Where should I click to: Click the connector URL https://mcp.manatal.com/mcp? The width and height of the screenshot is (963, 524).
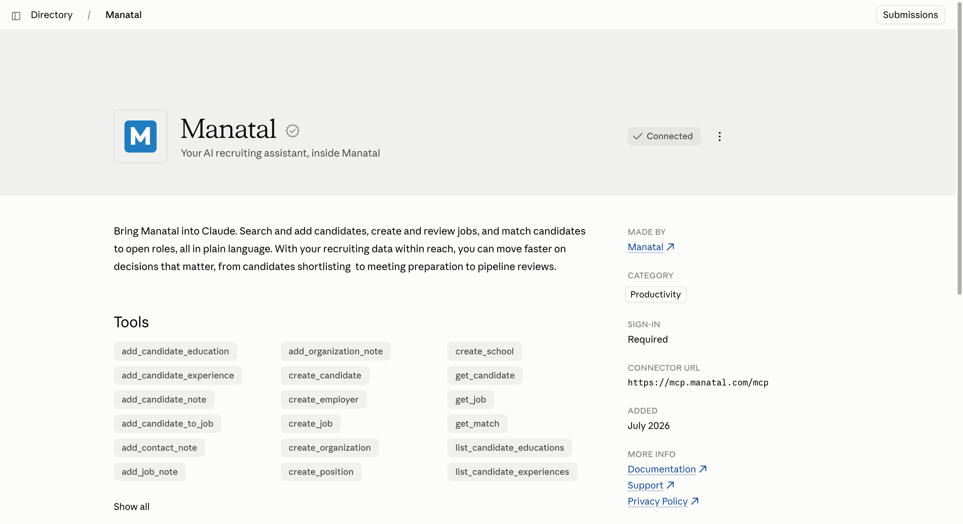698,382
